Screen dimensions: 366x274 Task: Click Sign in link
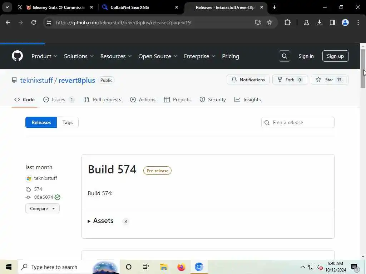click(x=306, y=56)
